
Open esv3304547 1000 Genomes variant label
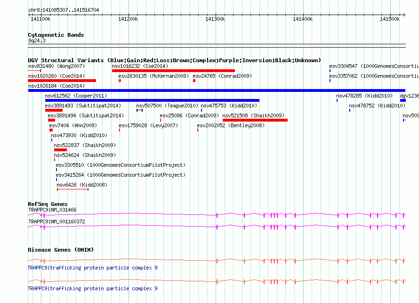[374, 66]
